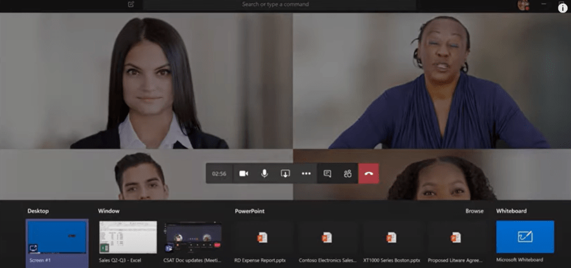Click the PowerPoint section heading

click(x=250, y=211)
